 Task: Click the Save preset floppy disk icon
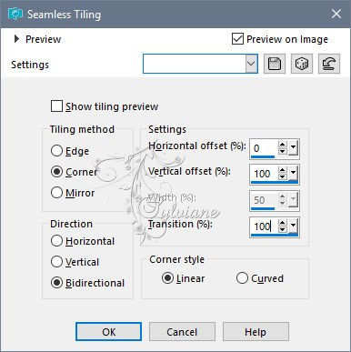(275, 64)
